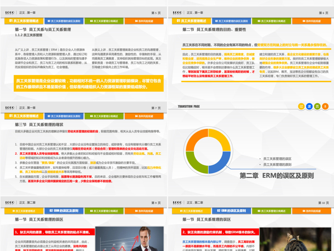This screenshot has width=334, height=251.
Task: Click the LOGO mark on page 5 slide
Action: click(10, 13)
